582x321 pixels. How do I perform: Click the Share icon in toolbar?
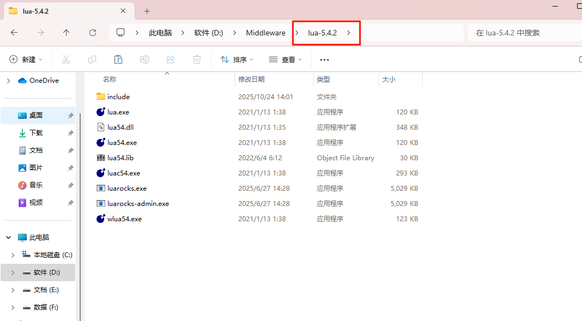[171, 59]
